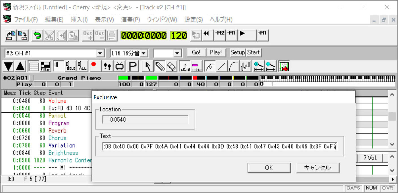Toggle the SOLO speaker icon
Viewport: 398px width, 193px height.
70,66
